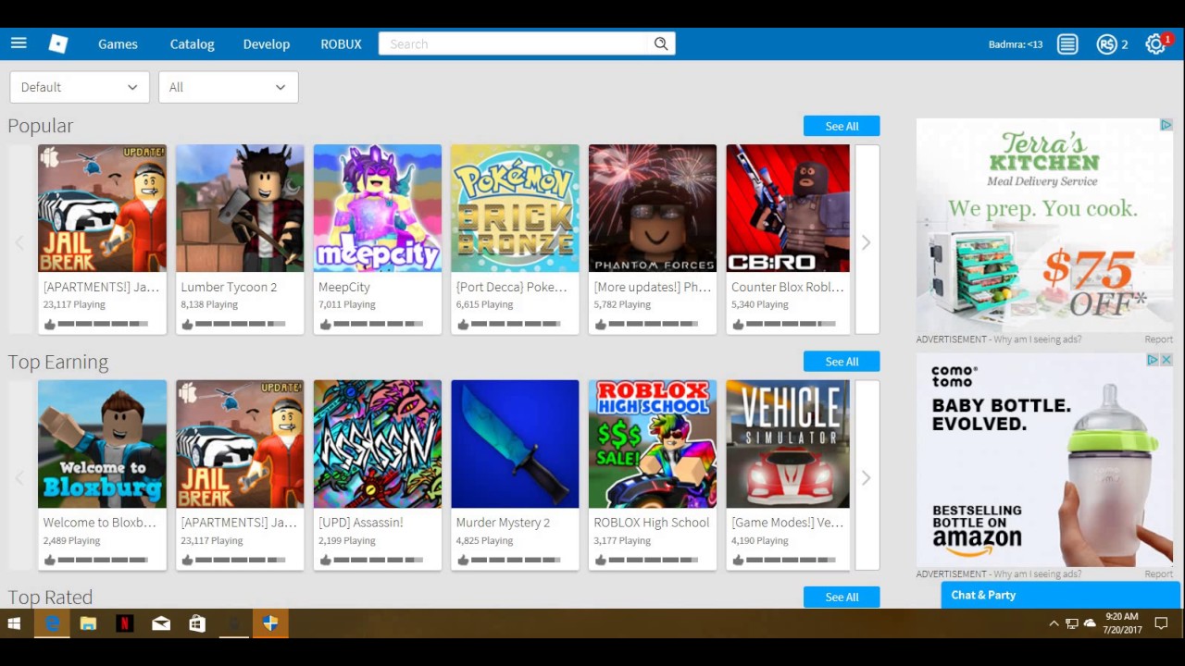The height and width of the screenshot is (666, 1185).
Task: Click the taskbar clock 9:20 AM
Action: pos(1122,623)
